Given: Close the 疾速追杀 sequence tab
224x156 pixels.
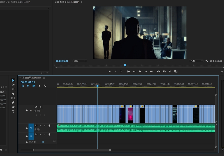Looking at the screenshot, I should 20,78.
